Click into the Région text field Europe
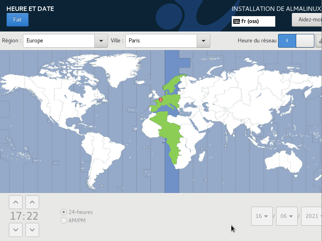Screen dimensions: 322x241 click(x=58, y=41)
